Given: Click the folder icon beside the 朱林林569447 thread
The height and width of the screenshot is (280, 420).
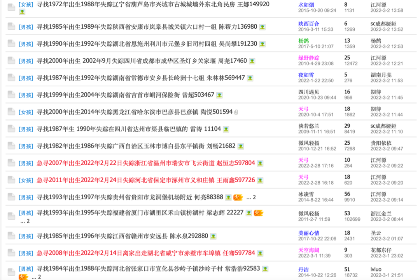Looking at the screenshot, I should (11, 78).
